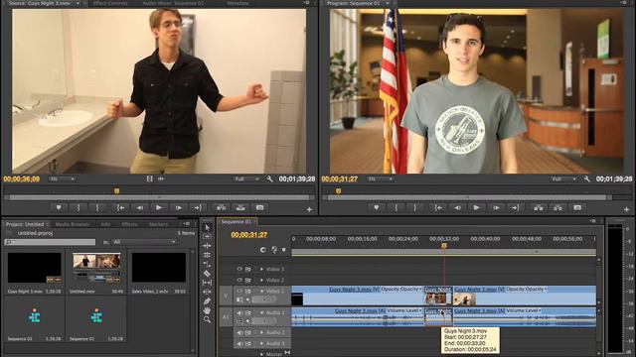Image resolution: width=636 pixels, height=357 pixels.
Task: Select the Zoom tool
Action: click(207, 319)
